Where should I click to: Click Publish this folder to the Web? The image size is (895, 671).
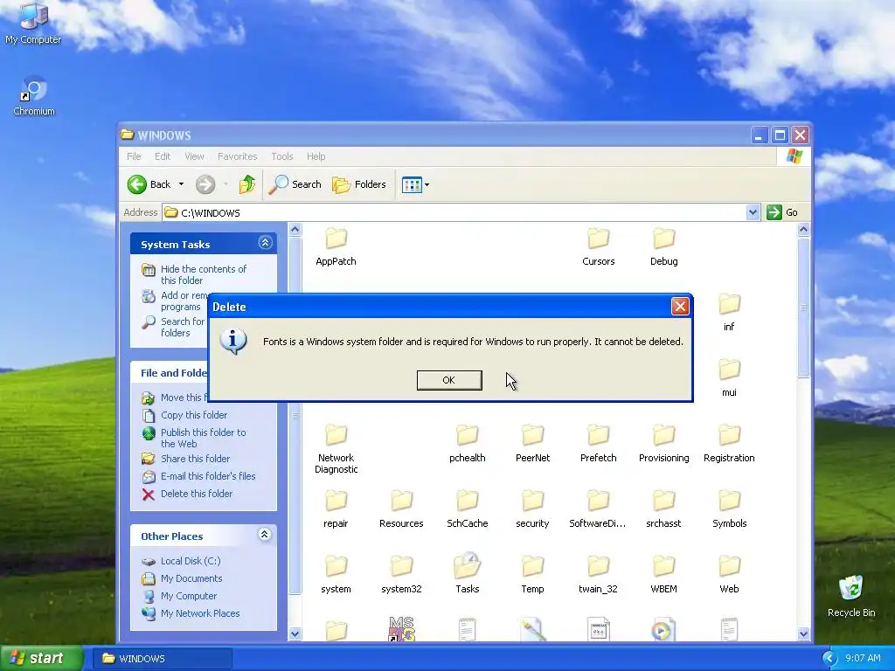203,438
